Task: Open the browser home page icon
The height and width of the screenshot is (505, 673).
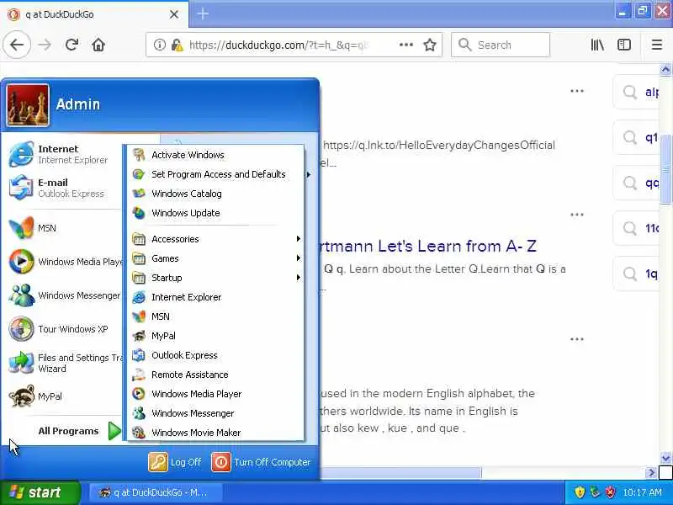Action: pyautogui.click(x=98, y=45)
